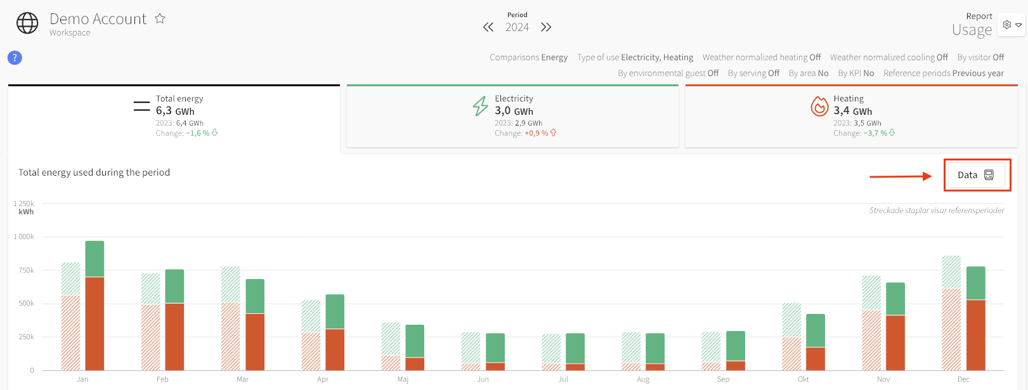
Task: Click the 2024 period label
Action: pyautogui.click(x=517, y=27)
